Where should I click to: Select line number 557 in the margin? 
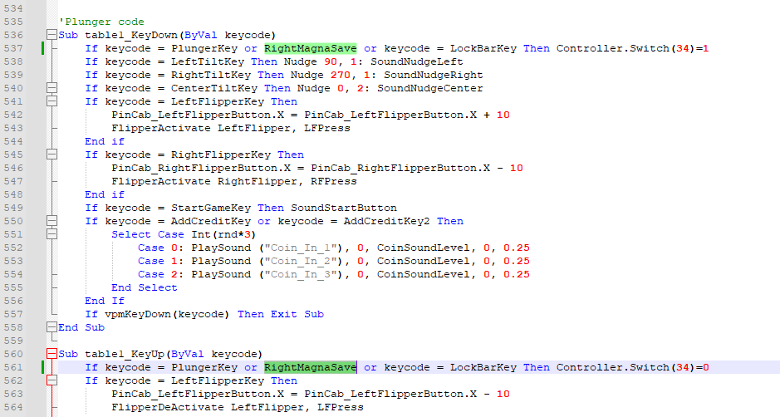13,314
